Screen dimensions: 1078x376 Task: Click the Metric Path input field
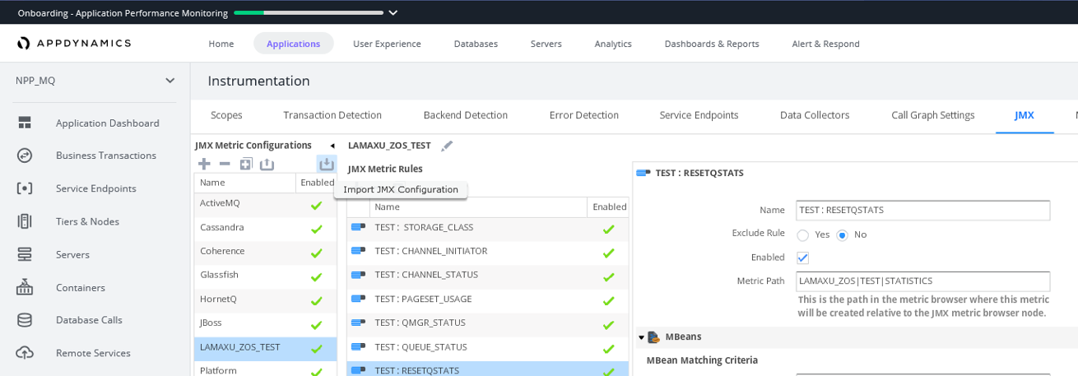(x=922, y=281)
